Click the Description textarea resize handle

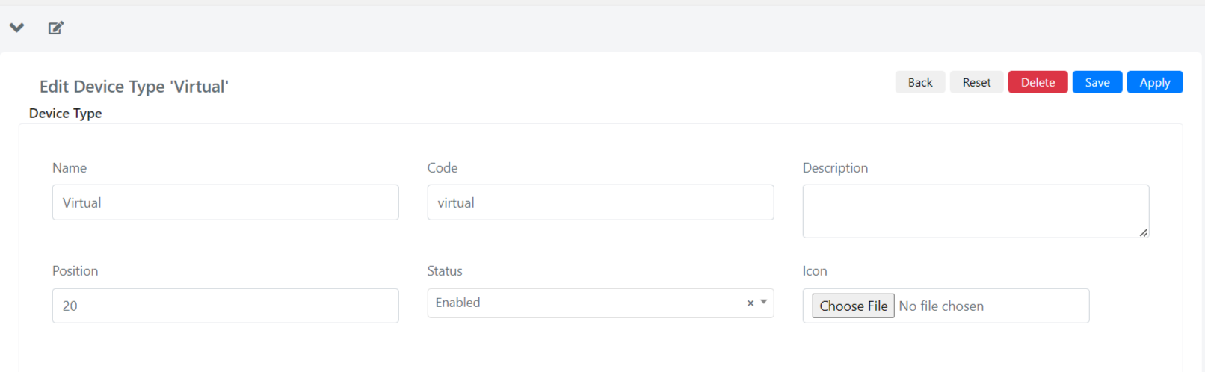coord(1143,232)
